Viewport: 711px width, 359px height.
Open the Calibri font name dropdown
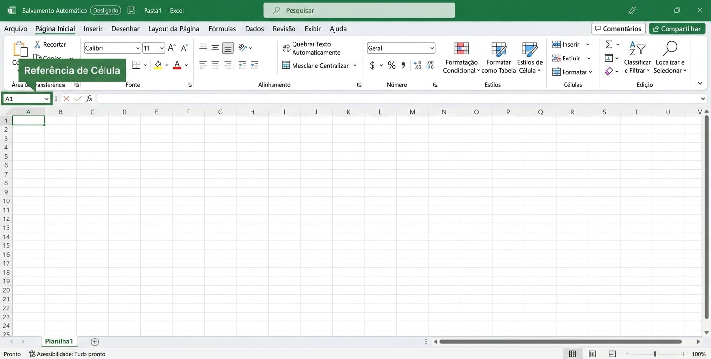point(138,48)
